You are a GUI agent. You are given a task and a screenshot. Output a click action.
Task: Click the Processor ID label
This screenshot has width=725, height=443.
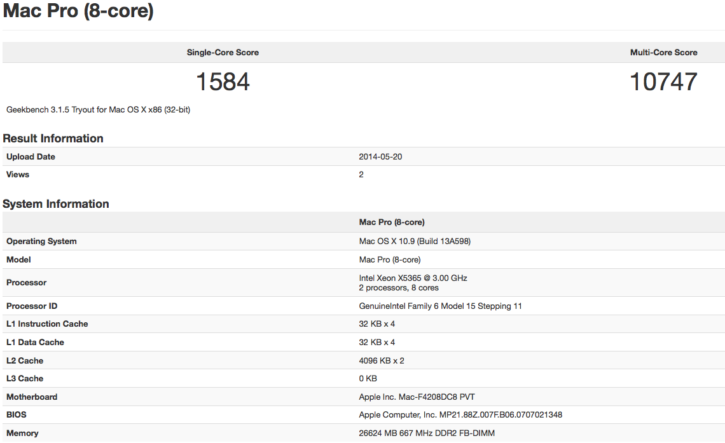click(x=32, y=306)
